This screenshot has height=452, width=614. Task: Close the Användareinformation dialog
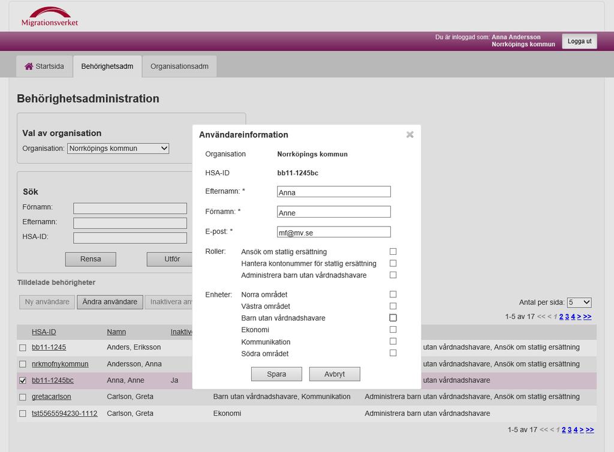click(410, 135)
